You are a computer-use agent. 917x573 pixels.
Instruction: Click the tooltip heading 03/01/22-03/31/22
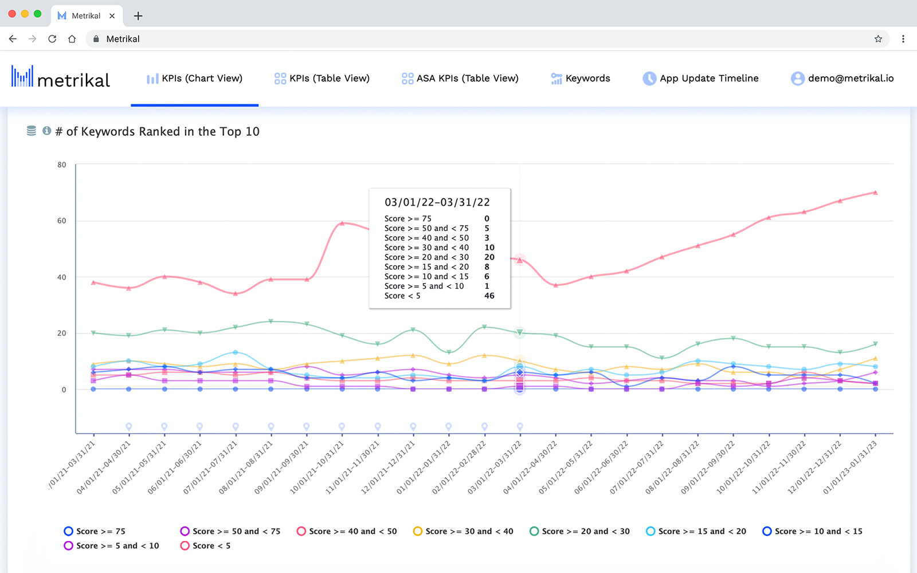click(437, 202)
